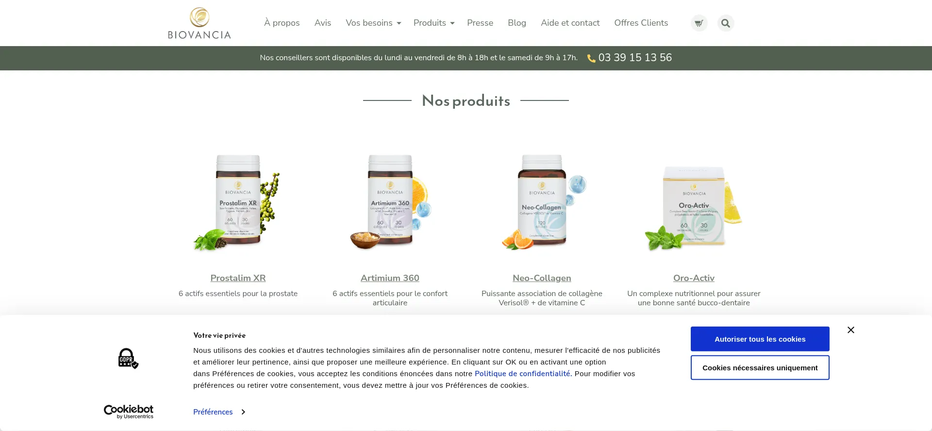Go to the Blog page
Image resolution: width=932 pixels, height=431 pixels.
click(517, 23)
